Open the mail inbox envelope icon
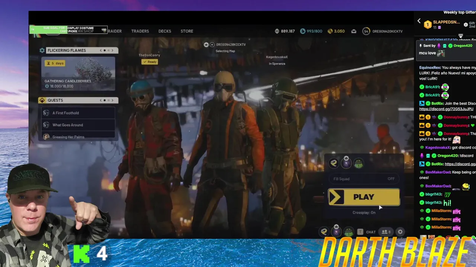 click(354, 31)
